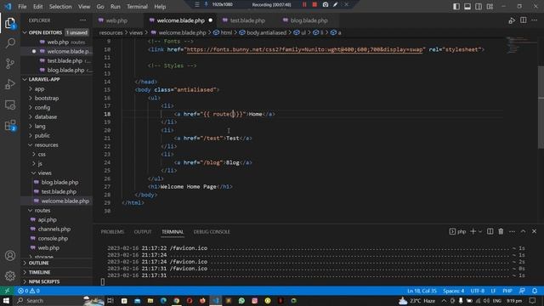Open the Manage gear settings icon
The width and height of the screenshot is (544, 306).
[x=10, y=275]
